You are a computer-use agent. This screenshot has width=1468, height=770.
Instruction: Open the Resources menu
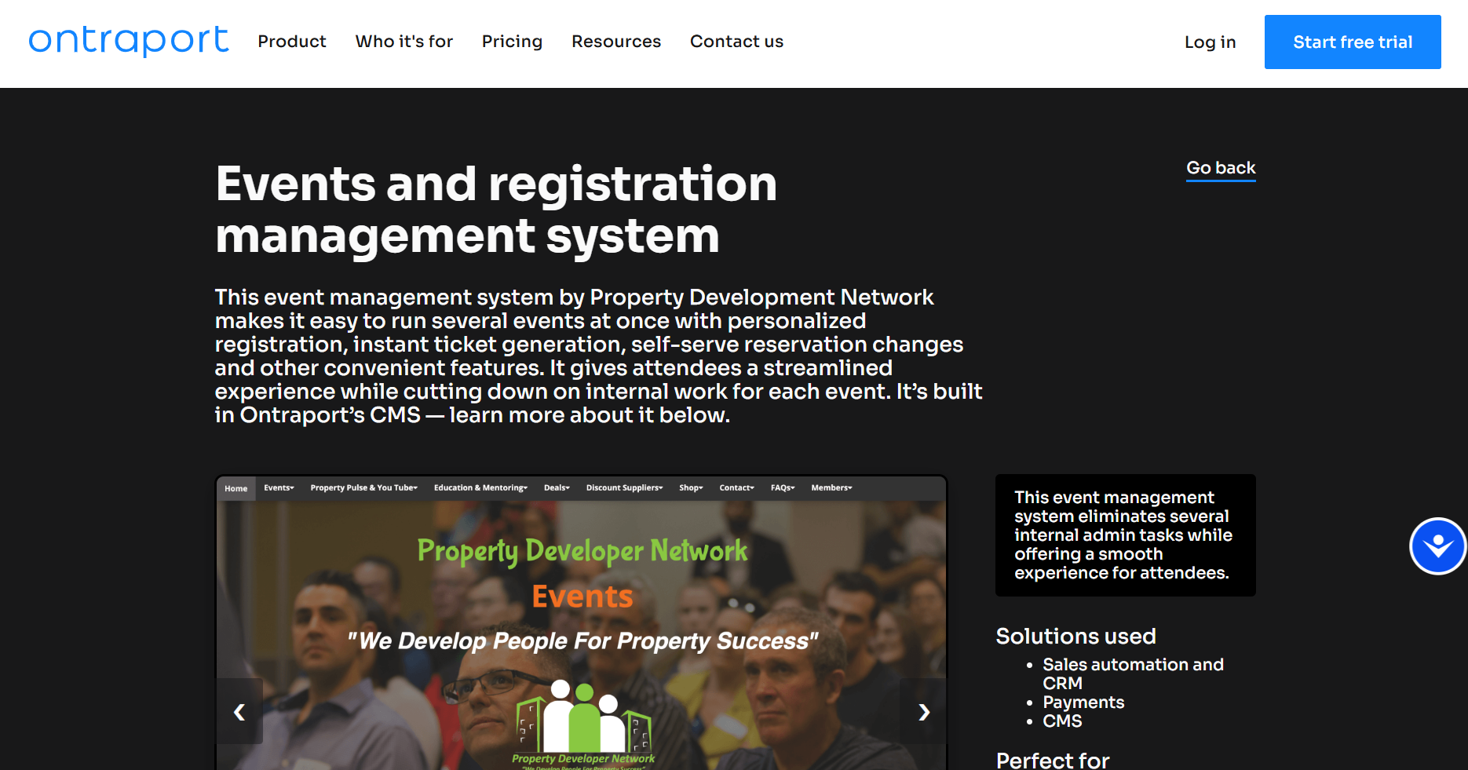point(615,42)
